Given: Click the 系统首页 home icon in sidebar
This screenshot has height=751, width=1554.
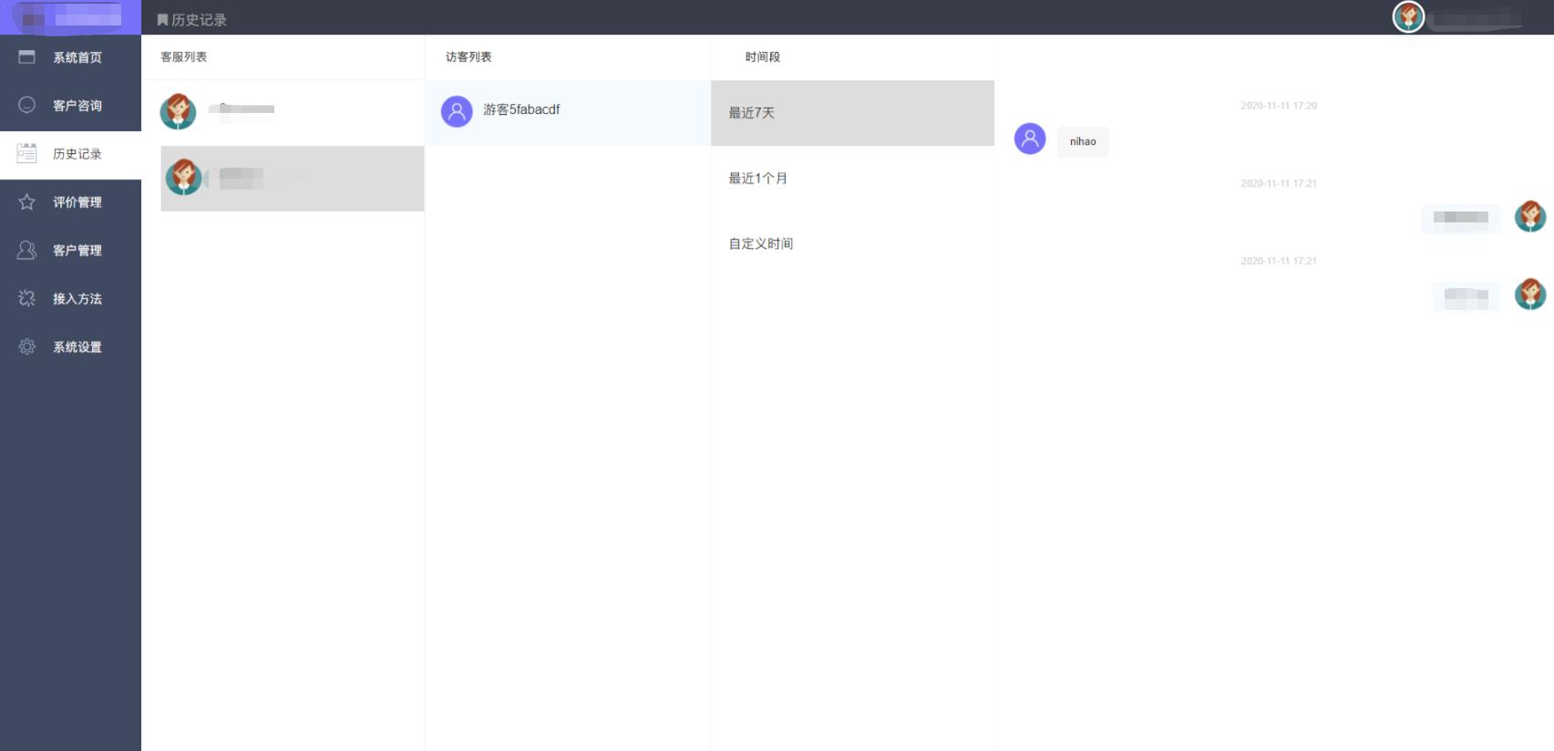Looking at the screenshot, I should [x=27, y=57].
